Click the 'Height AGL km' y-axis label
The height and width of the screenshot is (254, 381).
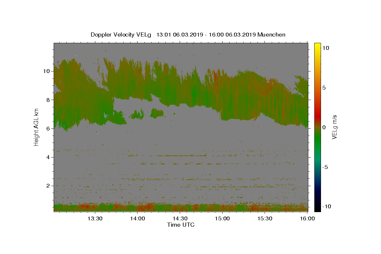(x=36, y=127)
